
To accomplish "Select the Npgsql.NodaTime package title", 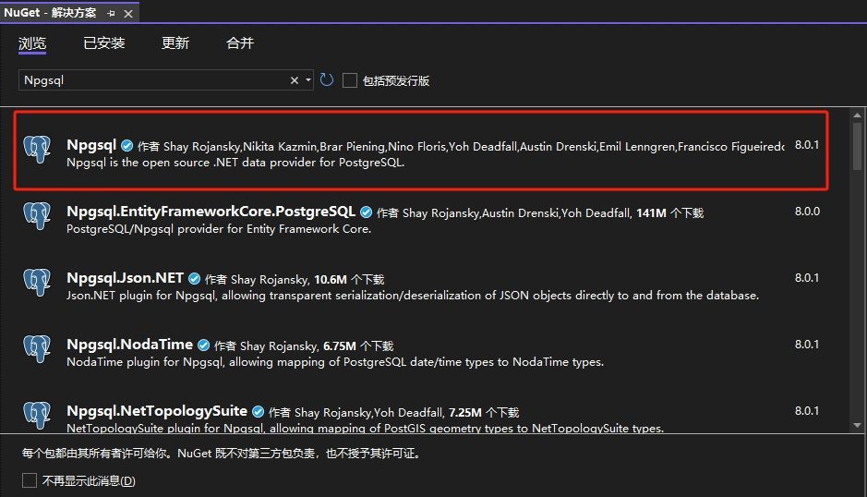I will pos(130,345).
